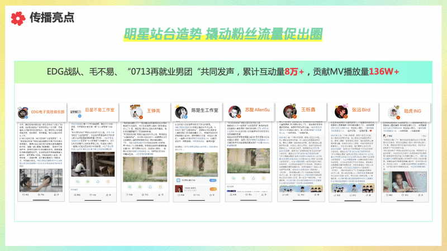Open the 张远 Bird profile avatar
Screen dimensions: 447x251
pos(341,111)
